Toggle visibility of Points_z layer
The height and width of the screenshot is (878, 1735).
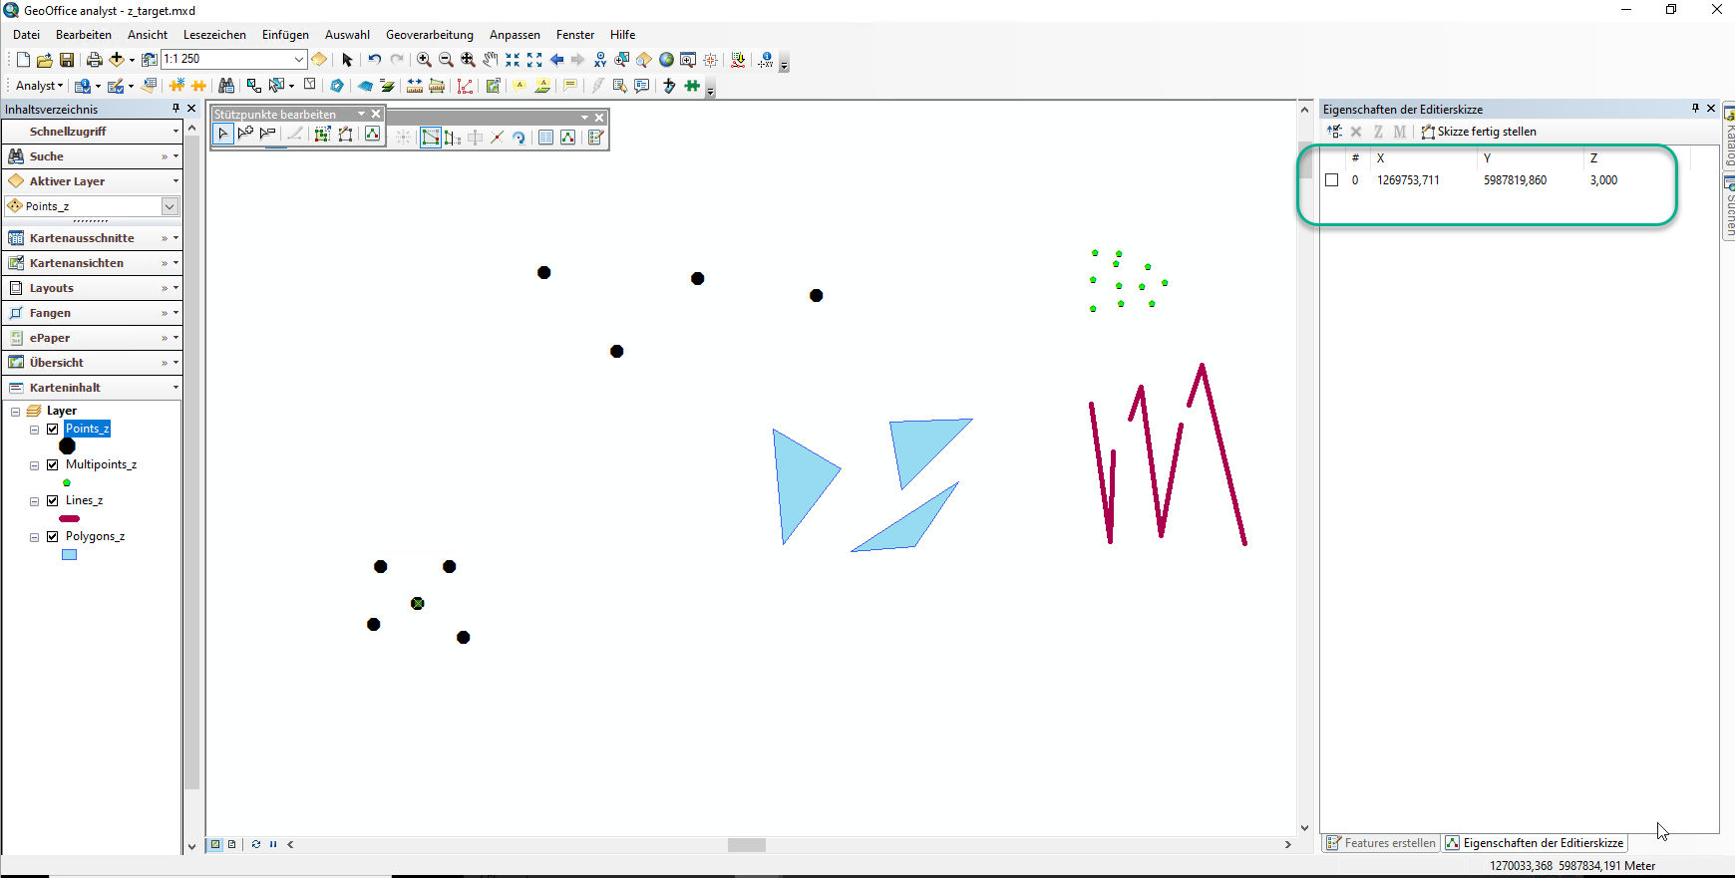tap(53, 429)
